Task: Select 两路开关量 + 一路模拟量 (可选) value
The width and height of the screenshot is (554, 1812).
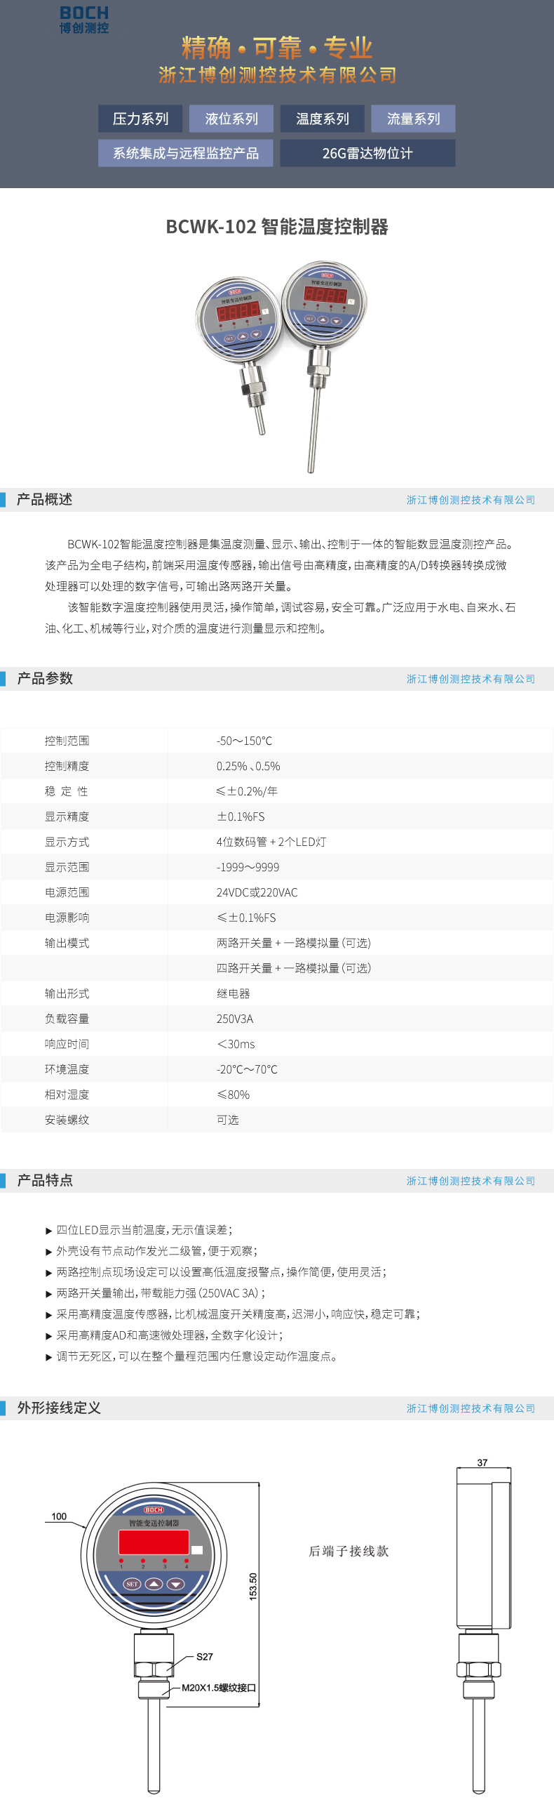Action: click(x=293, y=944)
